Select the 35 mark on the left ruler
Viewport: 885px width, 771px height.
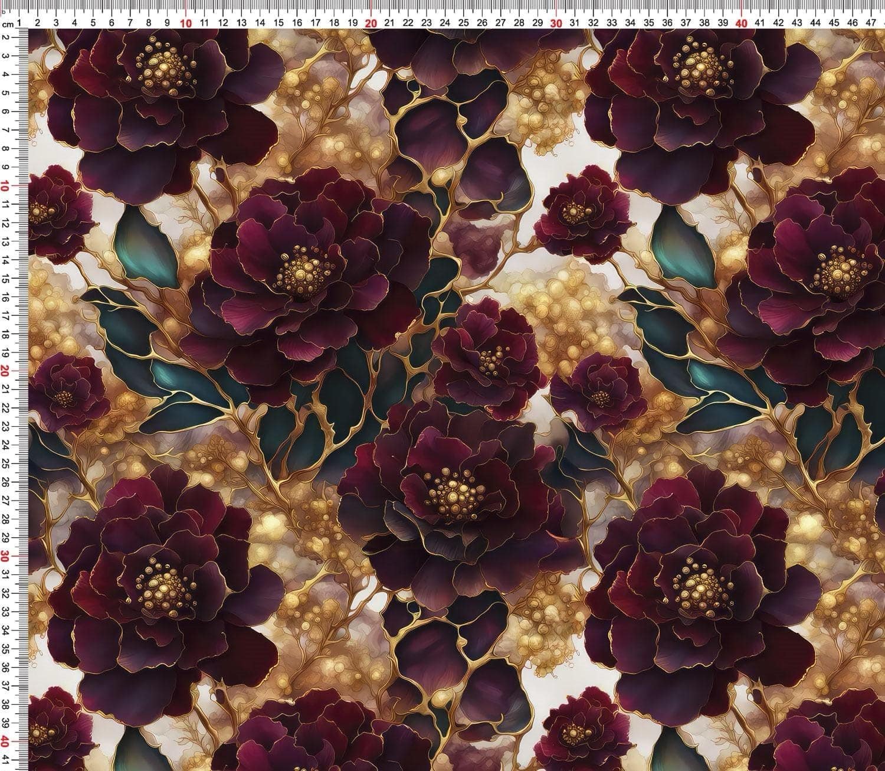[5, 649]
